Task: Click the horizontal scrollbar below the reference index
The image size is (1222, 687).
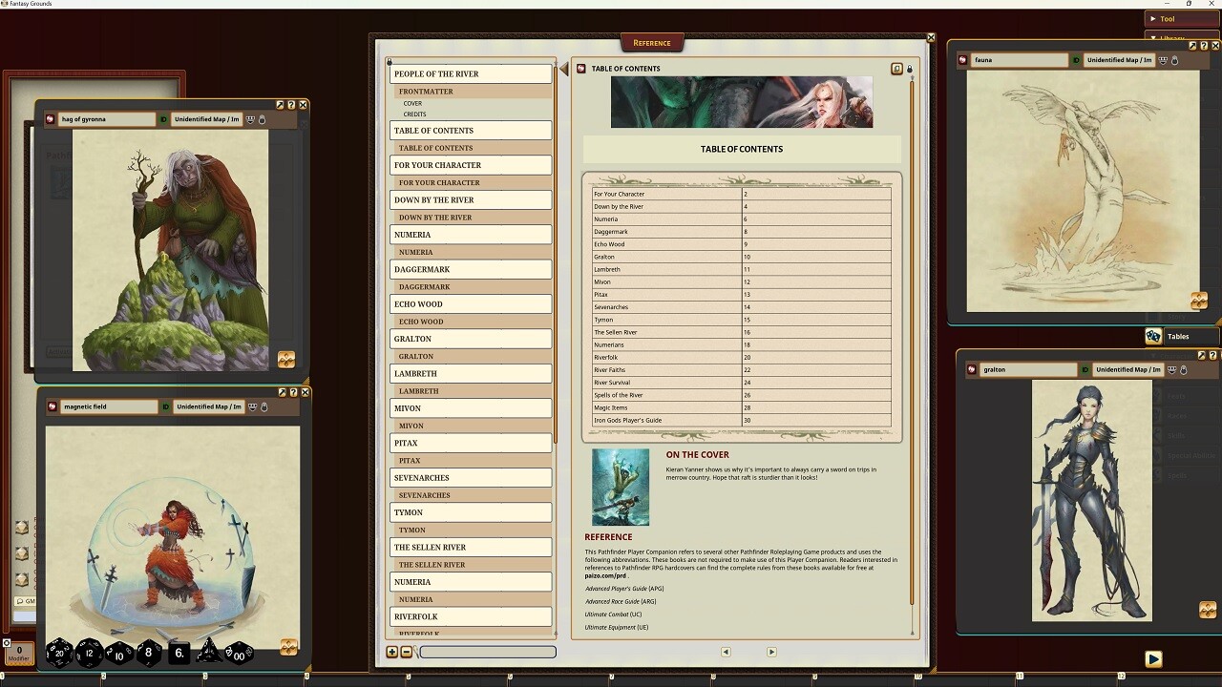Action: [487, 652]
